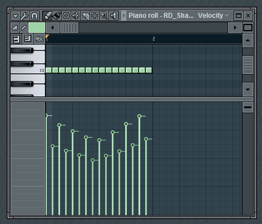Click the C5 piano key
This screenshot has height=224, width=262.
(x=28, y=70)
